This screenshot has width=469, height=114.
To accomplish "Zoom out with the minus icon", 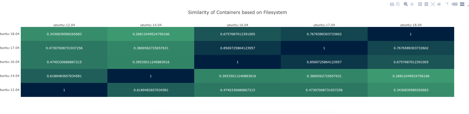I will tap(426, 4).
